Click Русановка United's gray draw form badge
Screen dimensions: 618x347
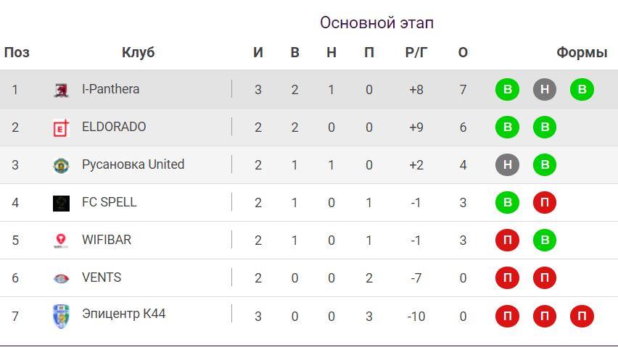point(507,165)
